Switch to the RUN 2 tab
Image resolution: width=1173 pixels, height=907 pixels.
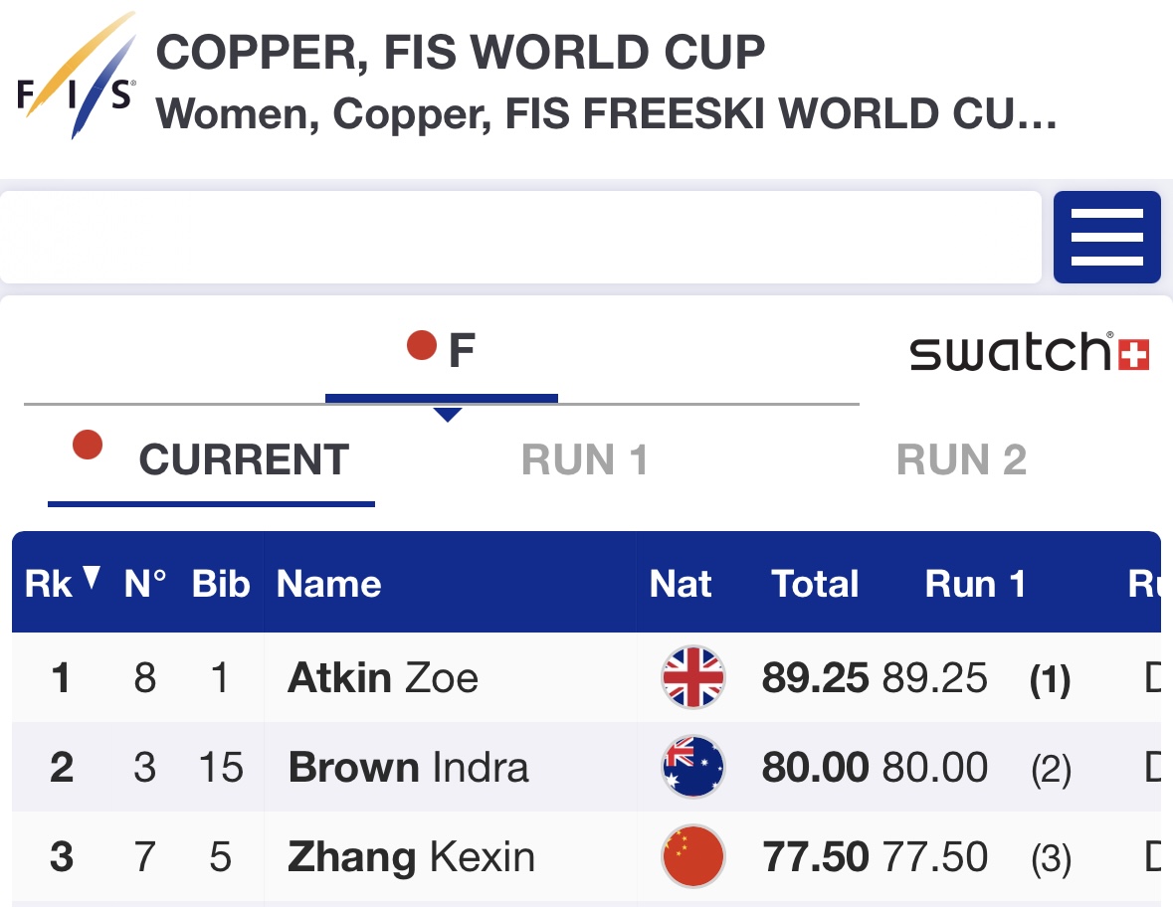coord(961,460)
